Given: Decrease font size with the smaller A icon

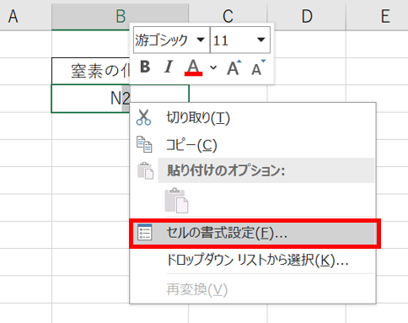Looking at the screenshot, I should pos(258,67).
